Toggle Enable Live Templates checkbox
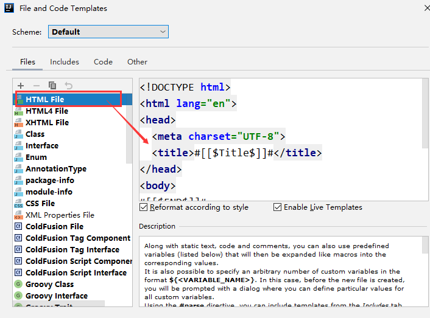 [277, 207]
